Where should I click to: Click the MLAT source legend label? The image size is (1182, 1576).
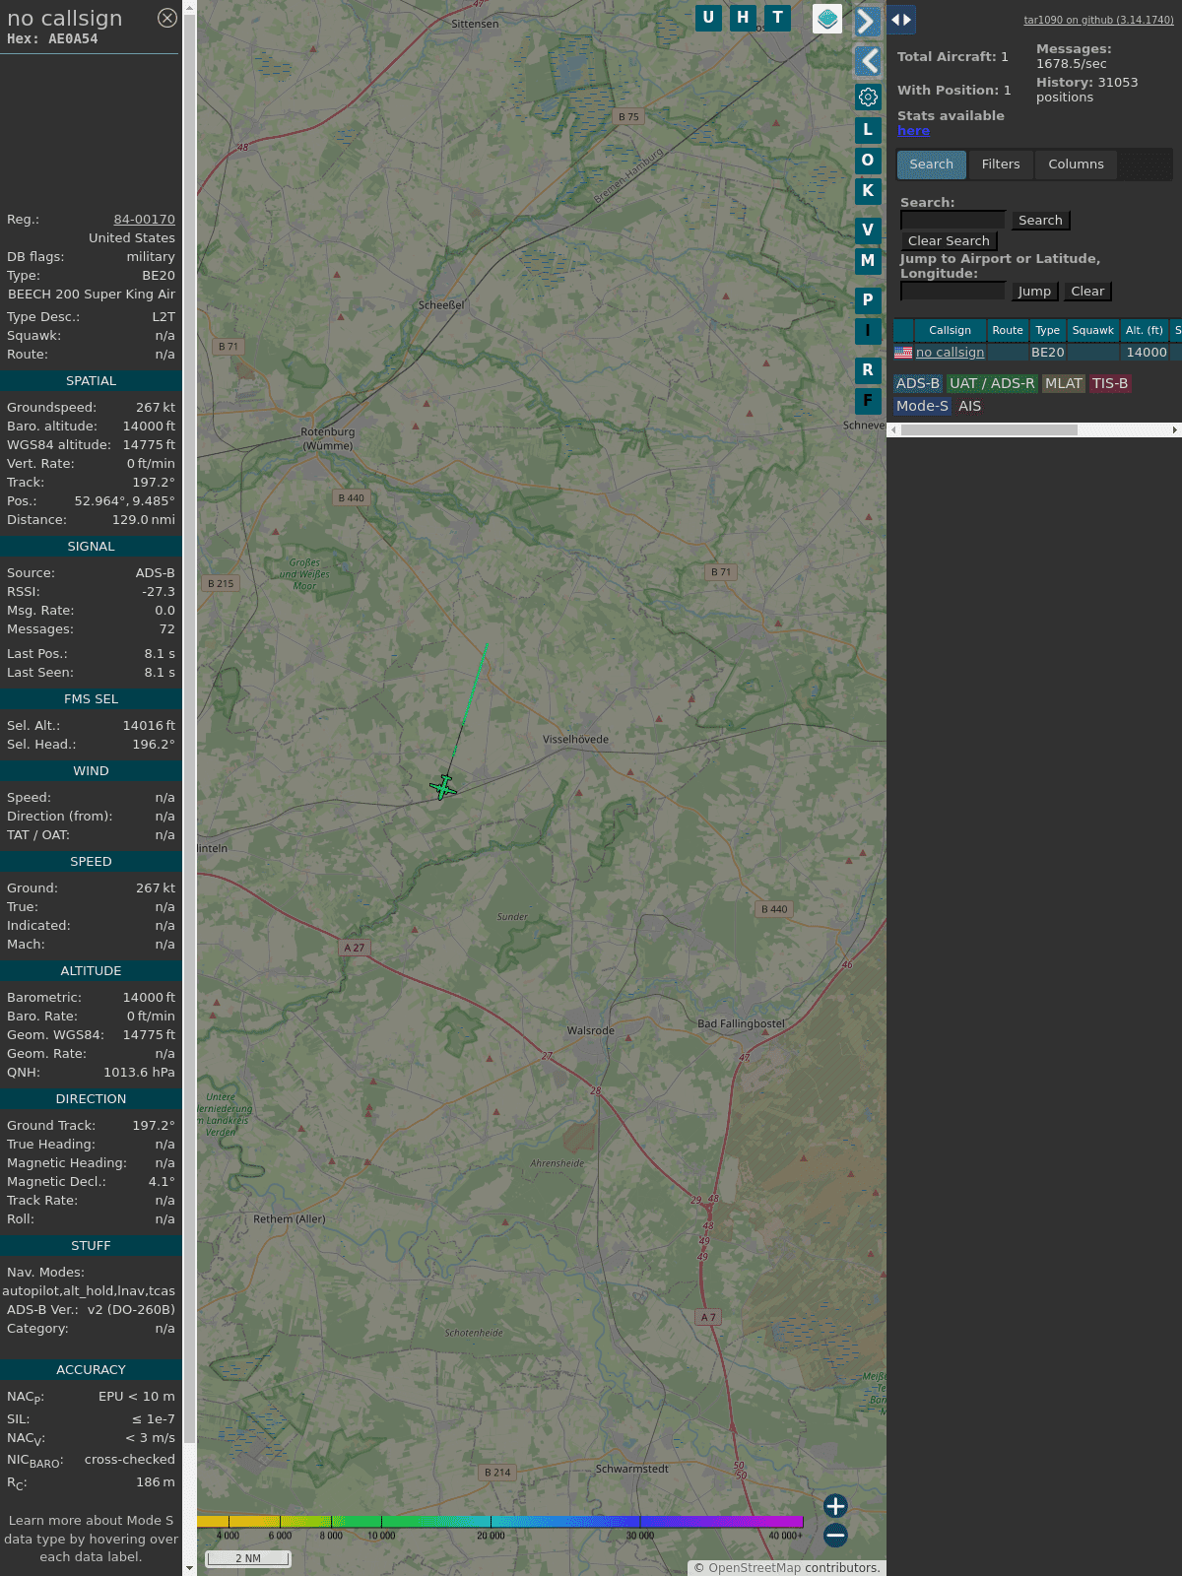pyautogui.click(x=1064, y=384)
